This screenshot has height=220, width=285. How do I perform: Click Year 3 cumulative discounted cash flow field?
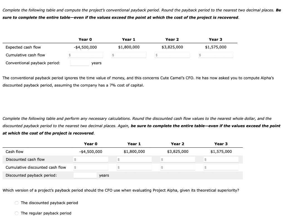click(x=222, y=167)
